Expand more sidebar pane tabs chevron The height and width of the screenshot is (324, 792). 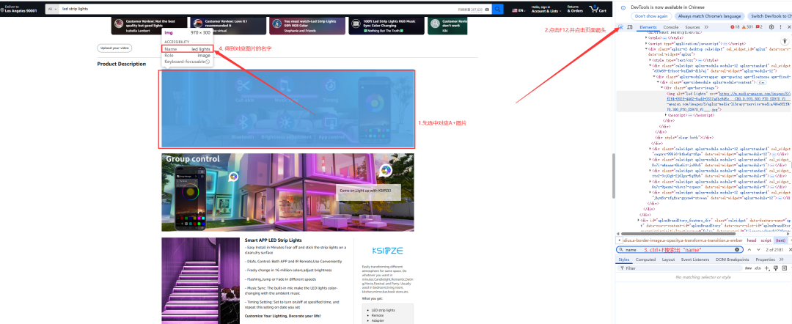point(782,259)
